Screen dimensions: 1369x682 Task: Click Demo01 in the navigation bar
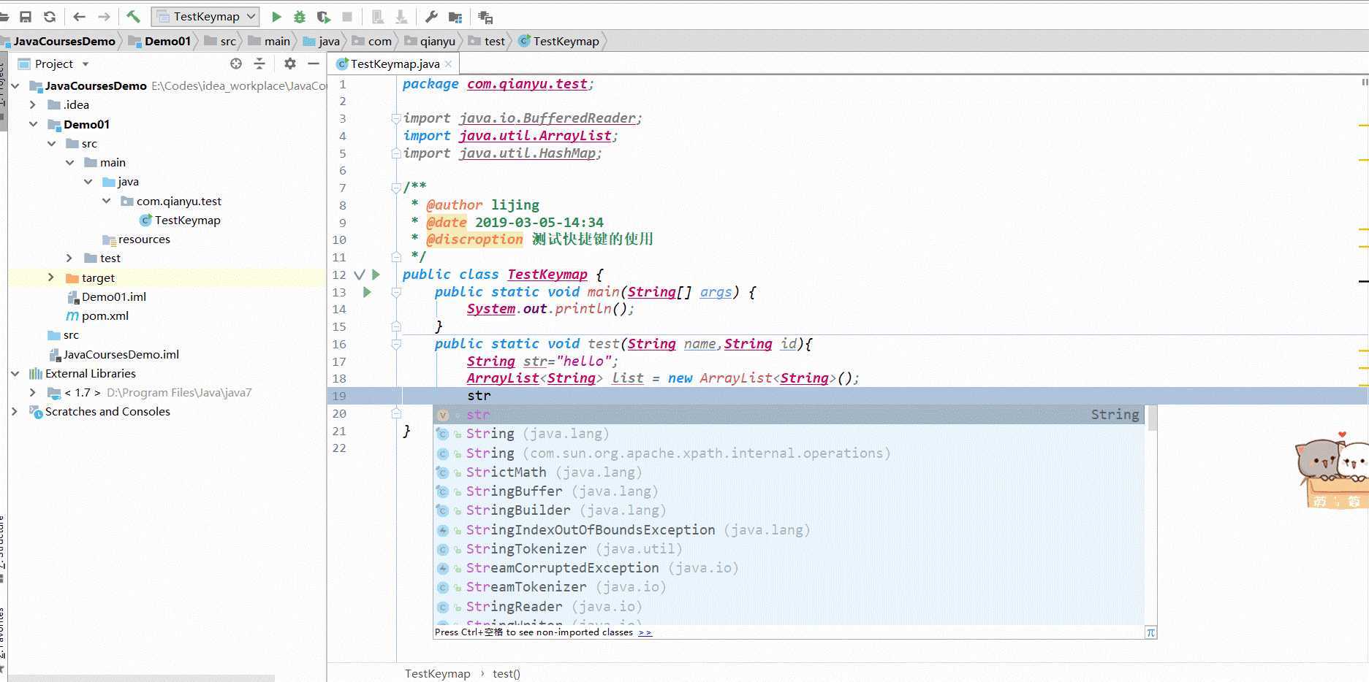[x=167, y=41]
